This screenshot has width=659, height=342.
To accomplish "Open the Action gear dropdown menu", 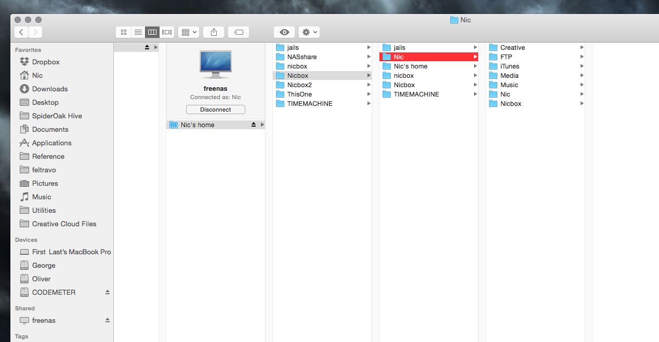I will tap(309, 32).
